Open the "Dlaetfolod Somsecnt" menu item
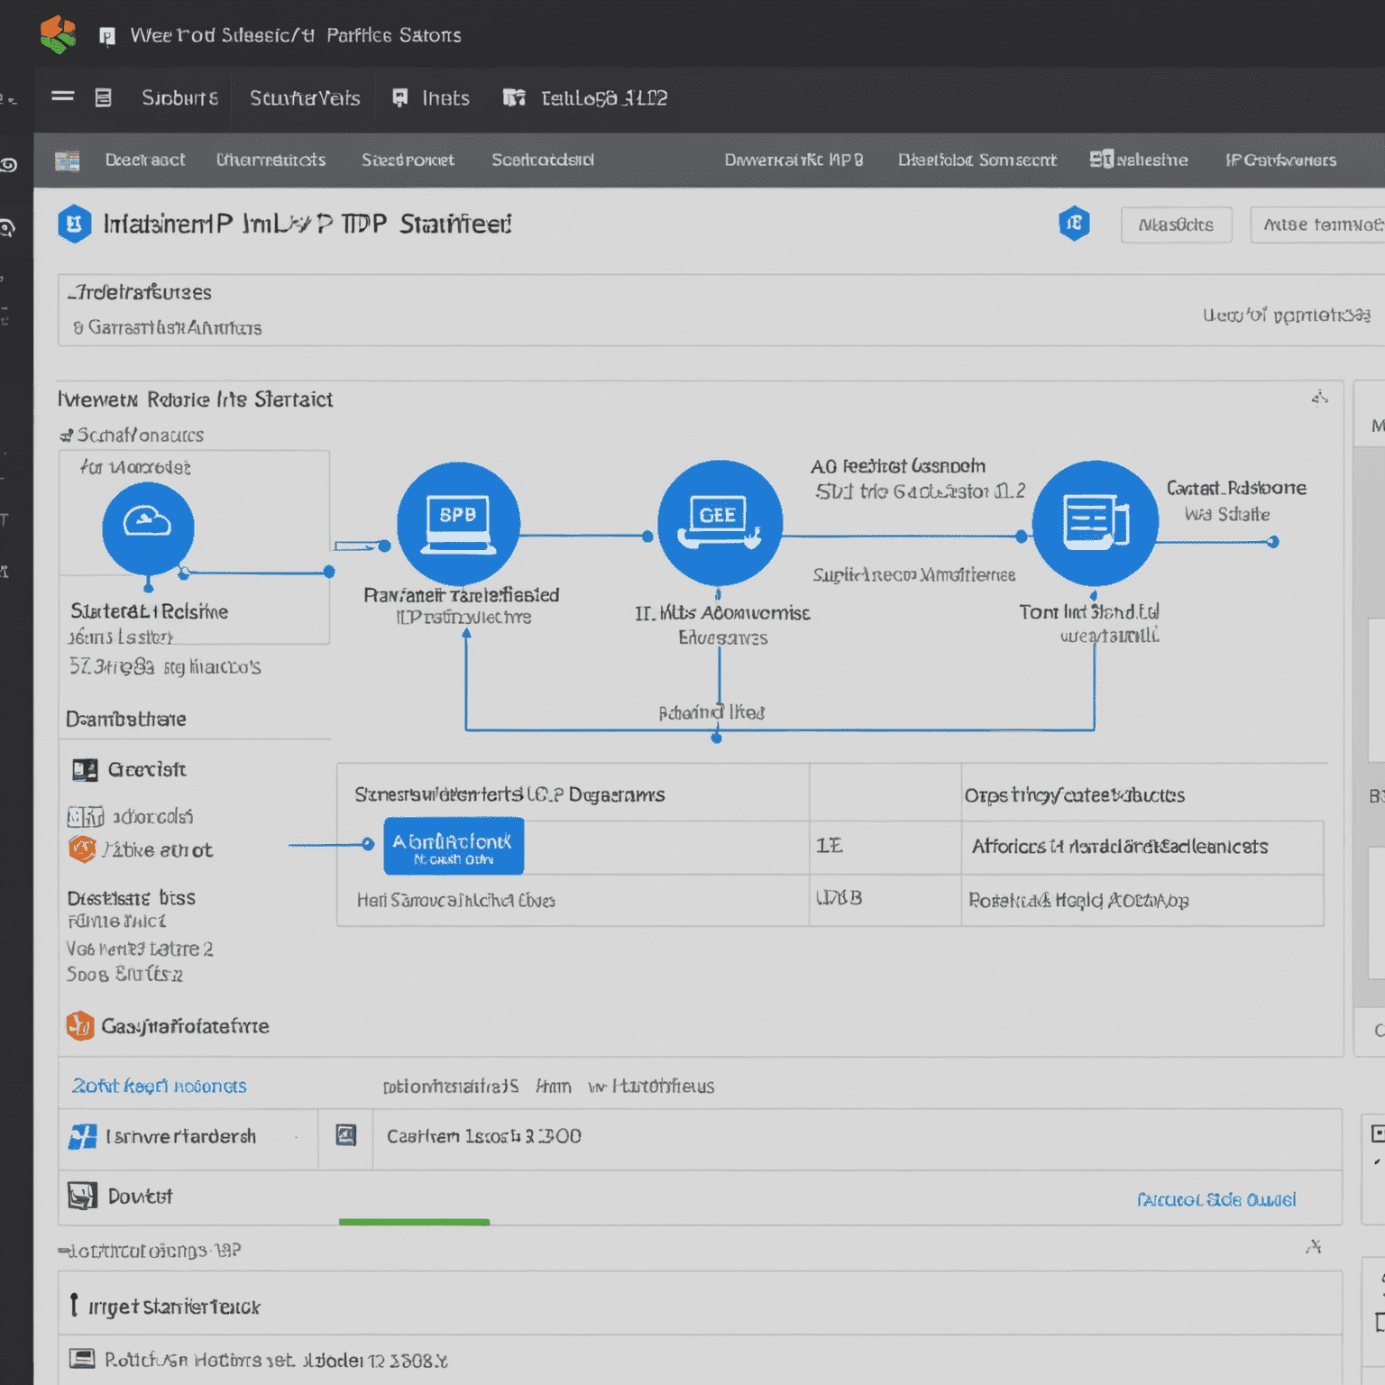Image resolution: width=1385 pixels, height=1385 pixels. 977,160
